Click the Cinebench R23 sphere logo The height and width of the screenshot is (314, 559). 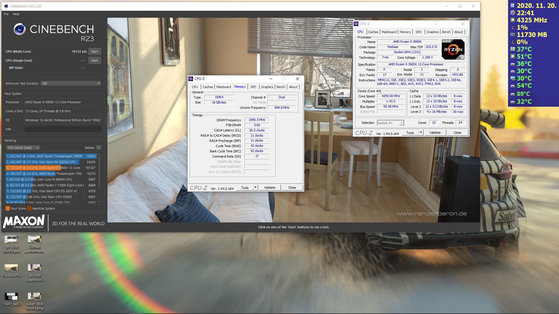(x=20, y=29)
